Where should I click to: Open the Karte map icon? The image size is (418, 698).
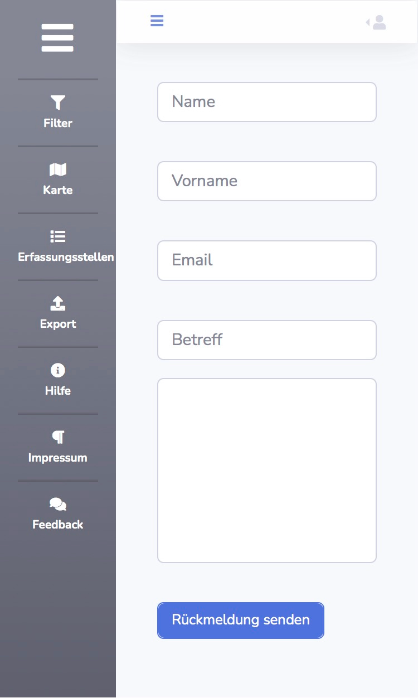pyautogui.click(x=58, y=169)
